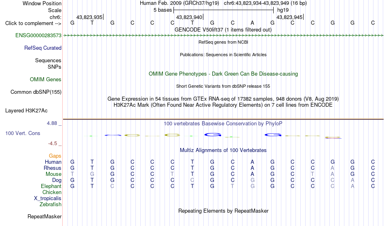Viewport: 384px width, 226px height.
Task: Click the hg19 label next to scale bar
Action: pos(283,10)
